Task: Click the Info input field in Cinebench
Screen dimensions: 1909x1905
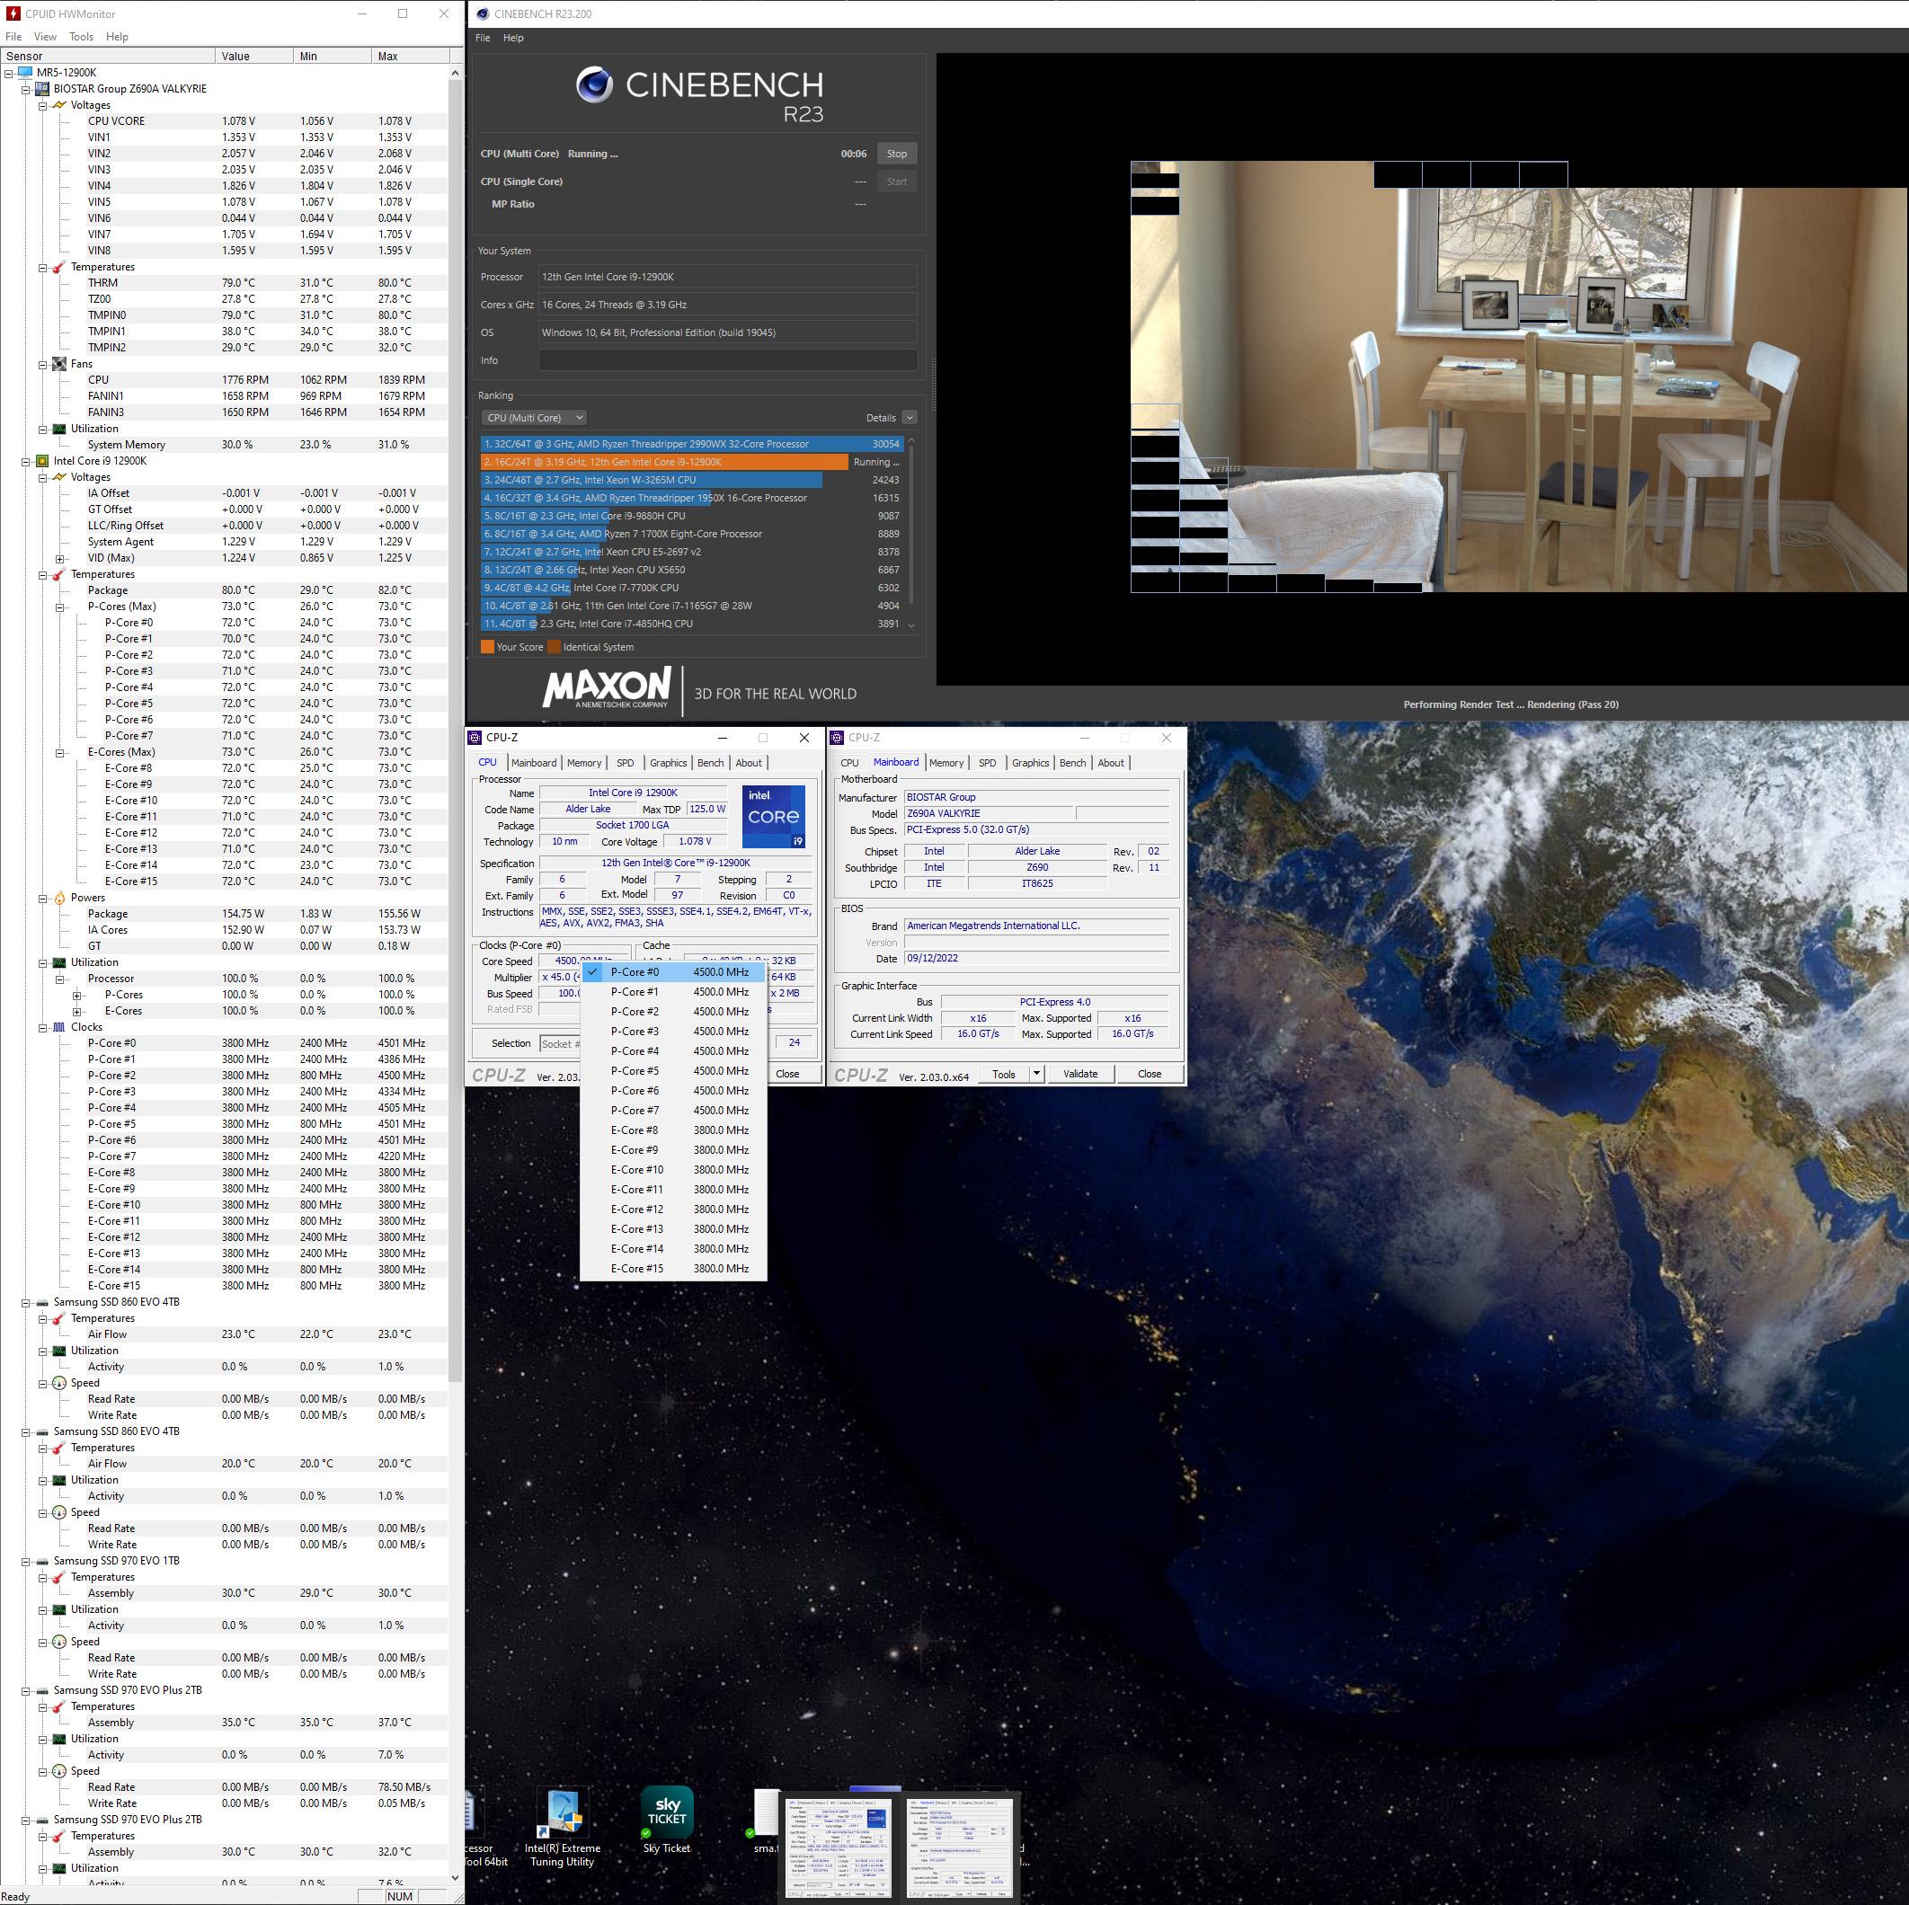Action: pos(727,360)
